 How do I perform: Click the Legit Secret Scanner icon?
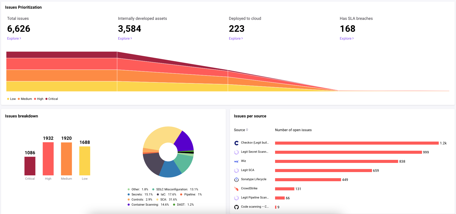click(237, 152)
